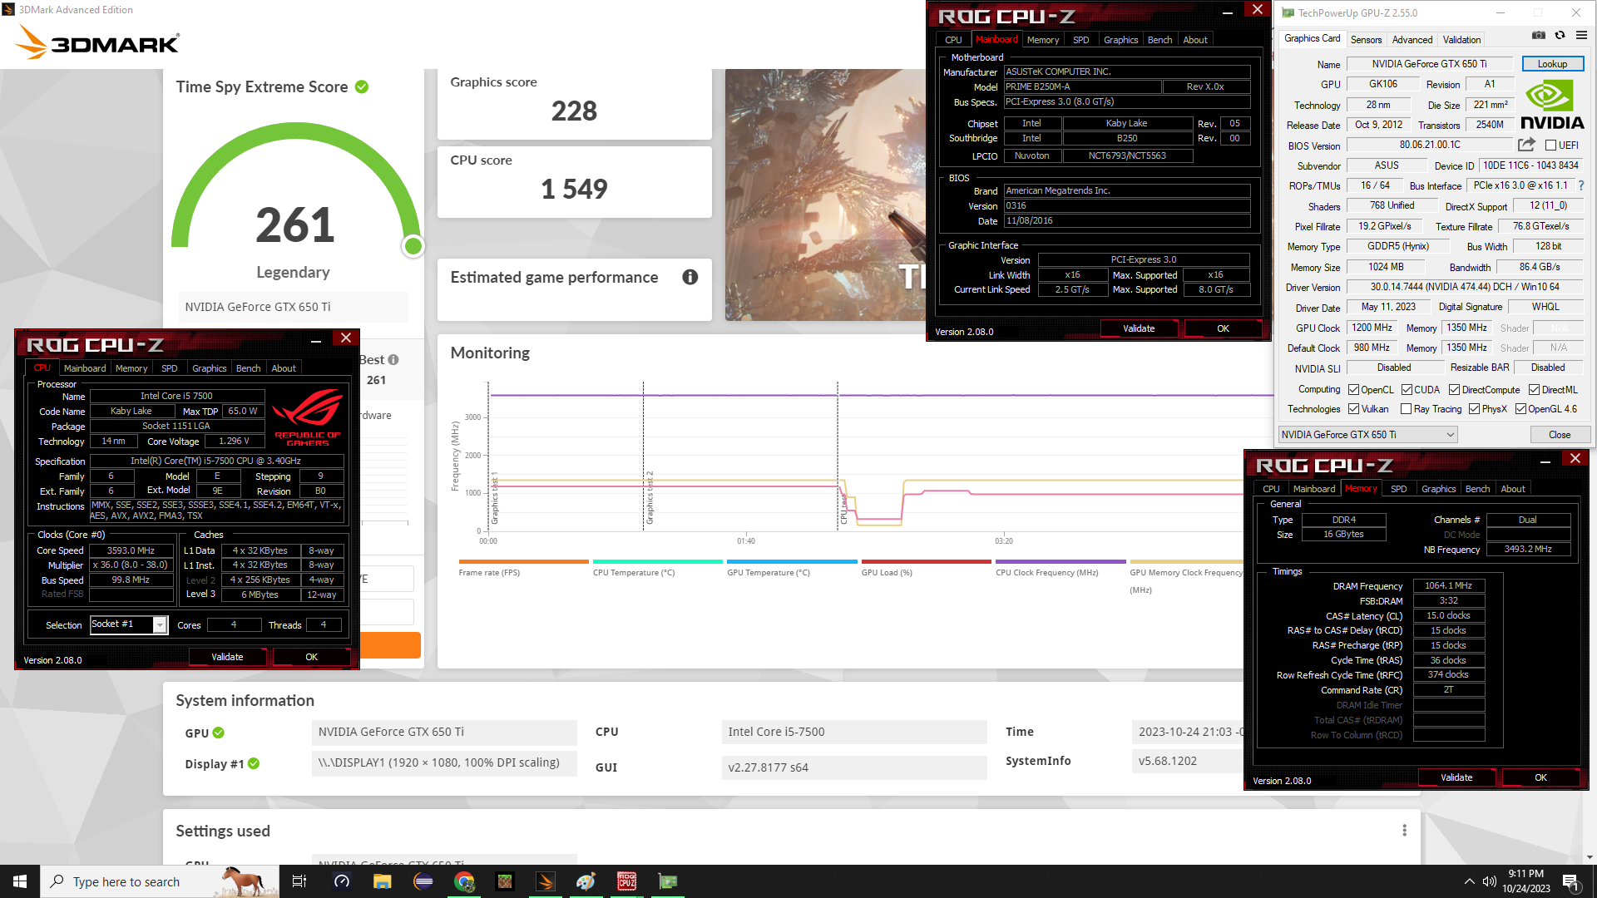Click the NVIDIA logo in GPU-Z
Image resolution: width=1597 pixels, height=898 pixels.
point(1552,105)
